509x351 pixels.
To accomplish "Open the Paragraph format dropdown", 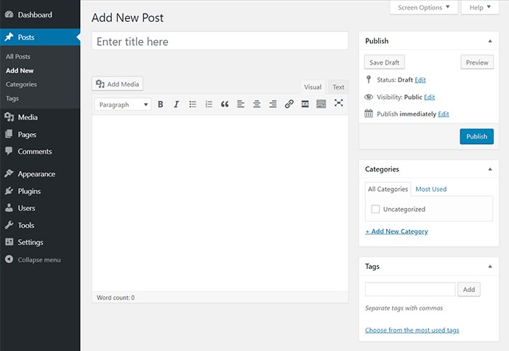I will tap(122, 105).
